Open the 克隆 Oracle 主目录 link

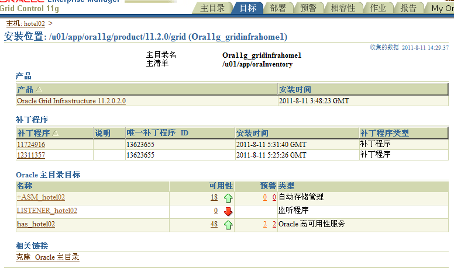coord(47,257)
